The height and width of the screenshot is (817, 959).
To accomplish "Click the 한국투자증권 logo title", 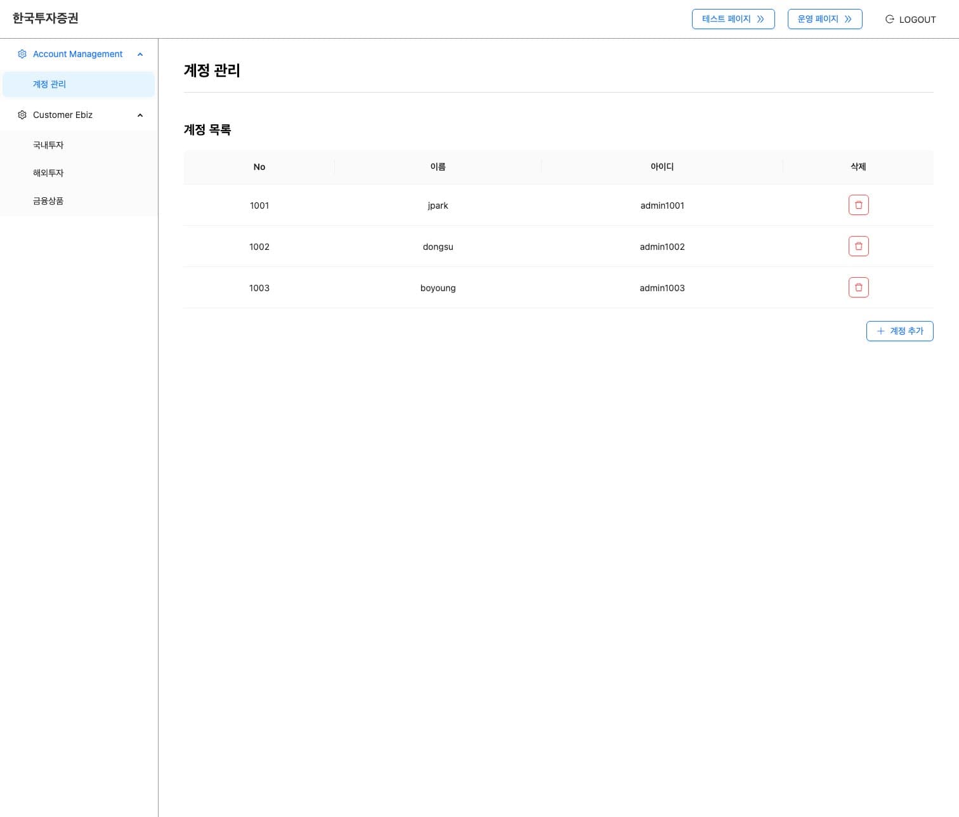I will [x=46, y=18].
